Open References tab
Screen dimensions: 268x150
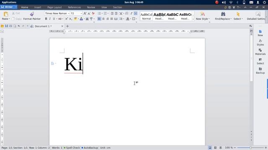click(x=75, y=7)
